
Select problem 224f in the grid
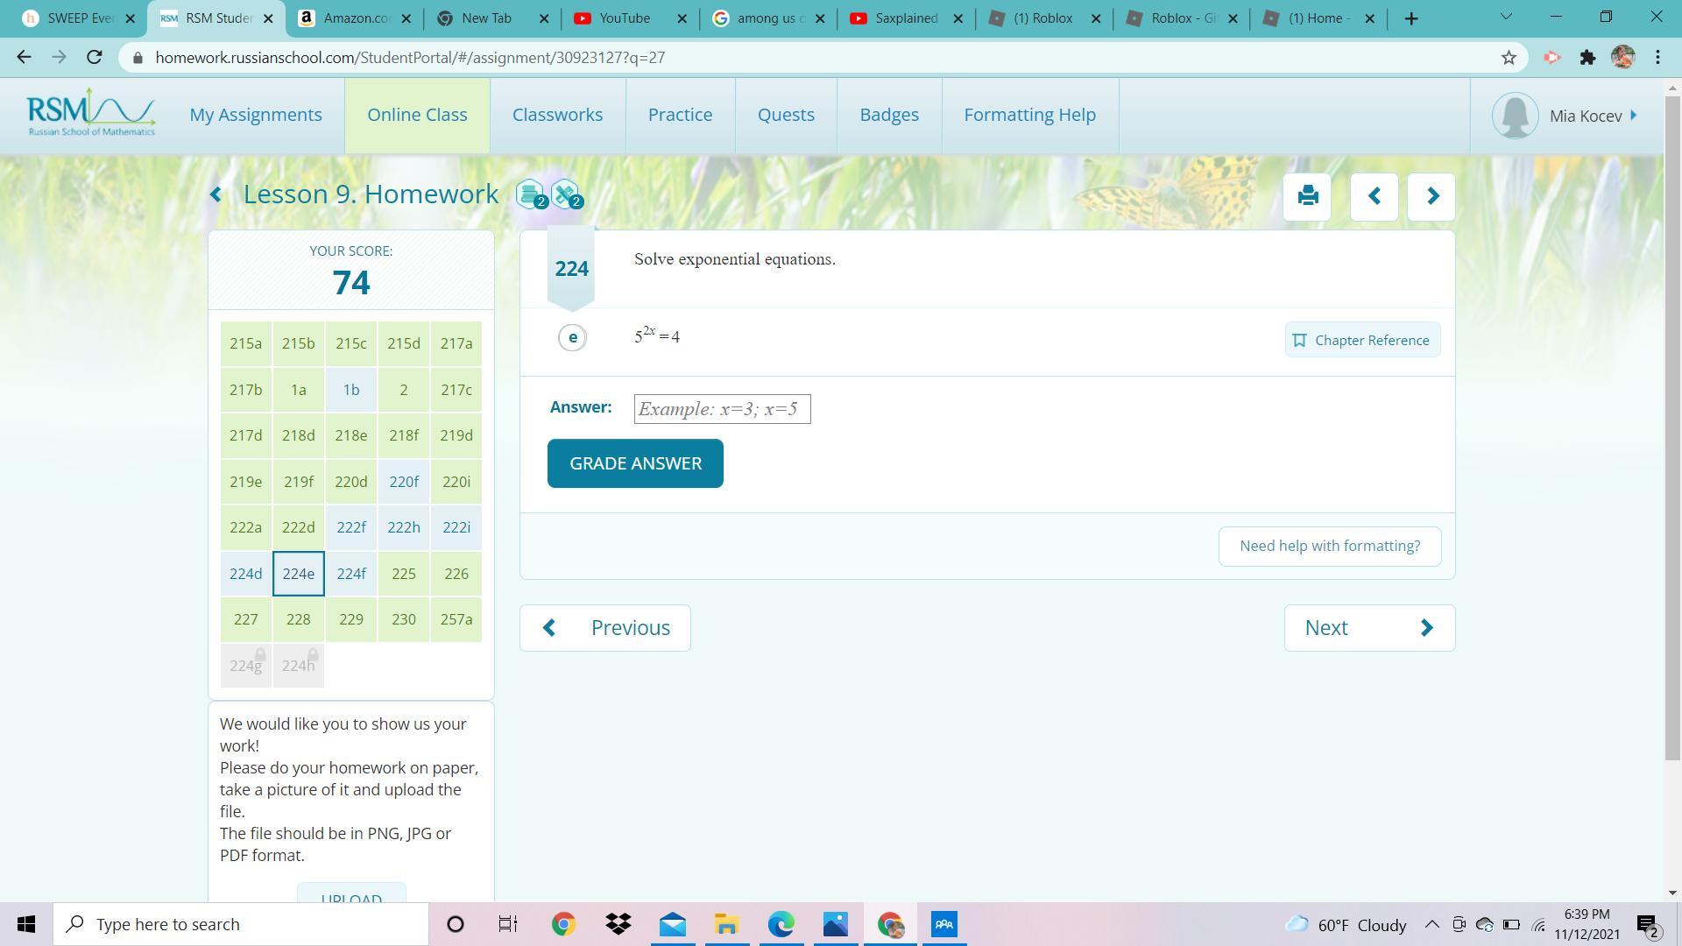(351, 574)
